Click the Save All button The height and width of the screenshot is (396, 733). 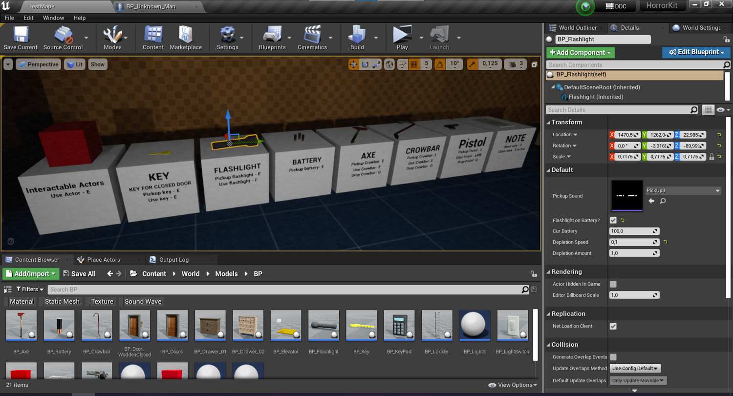[79, 274]
